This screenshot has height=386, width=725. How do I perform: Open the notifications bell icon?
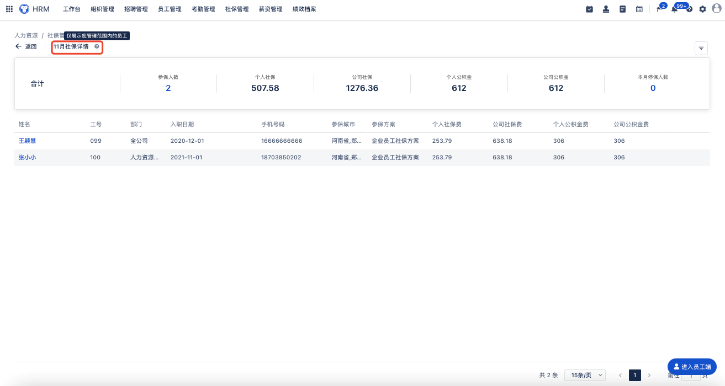[x=674, y=9]
